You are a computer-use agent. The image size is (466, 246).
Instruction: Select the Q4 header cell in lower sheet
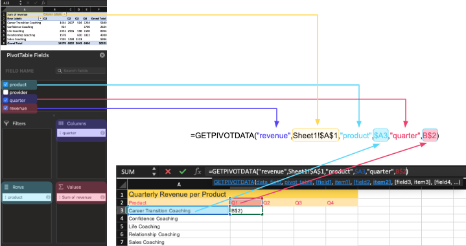[342, 203]
